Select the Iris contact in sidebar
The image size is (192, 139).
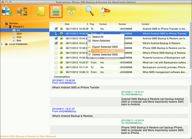tap(25, 30)
